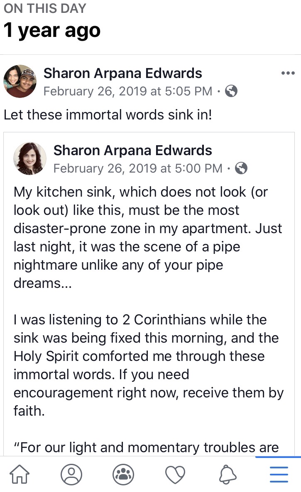Tap the globe icon beside 5:05 PM
The width and height of the screenshot is (301, 492).
click(x=231, y=91)
